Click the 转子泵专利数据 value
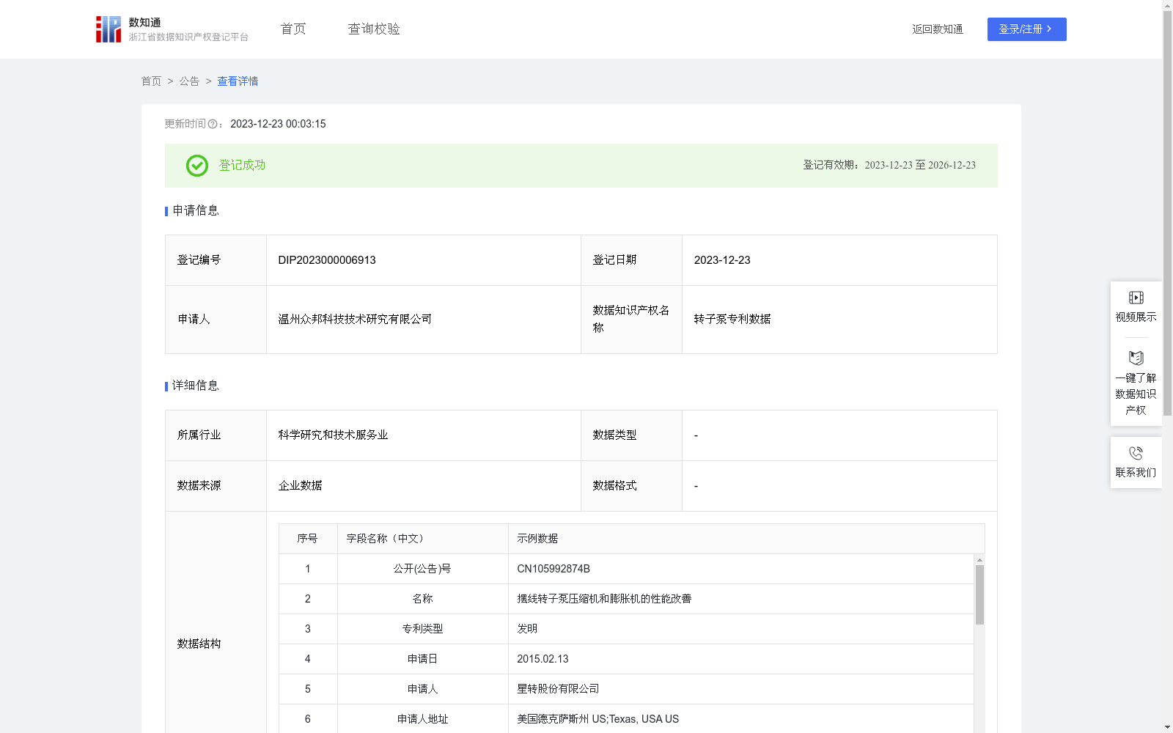This screenshot has width=1173, height=733. [x=732, y=320]
